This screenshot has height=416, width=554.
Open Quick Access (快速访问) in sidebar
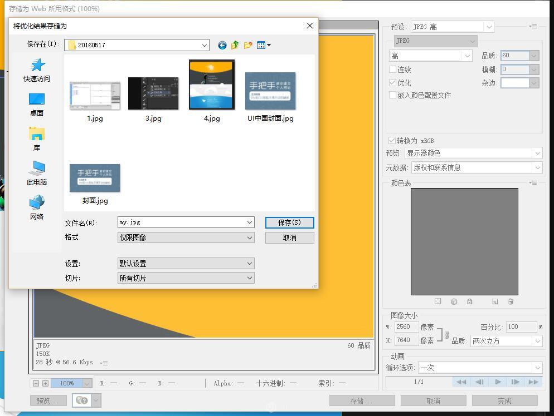37,71
